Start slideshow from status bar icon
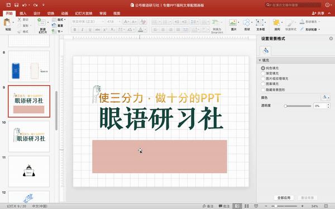Image resolution: width=335 pixels, height=209 pixels. point(256,206)
